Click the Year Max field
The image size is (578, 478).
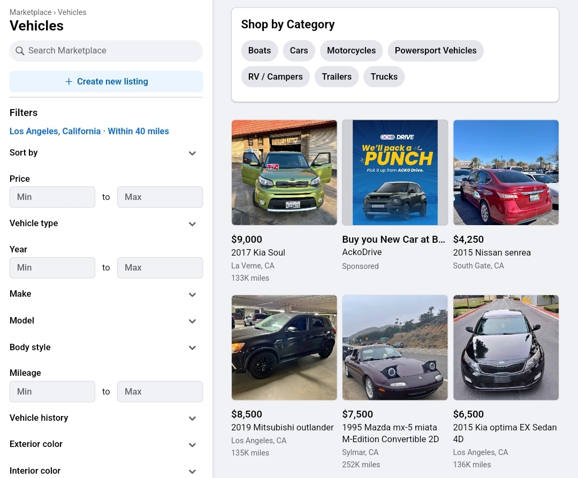[160, 268]
